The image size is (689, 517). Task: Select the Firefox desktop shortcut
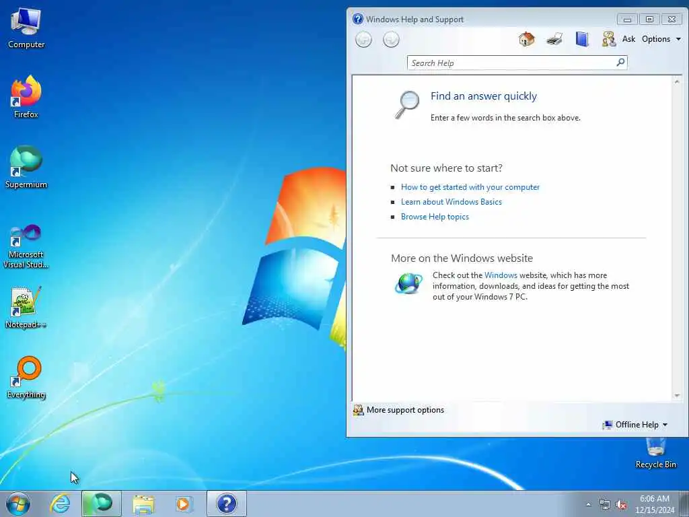click(26, 97)
